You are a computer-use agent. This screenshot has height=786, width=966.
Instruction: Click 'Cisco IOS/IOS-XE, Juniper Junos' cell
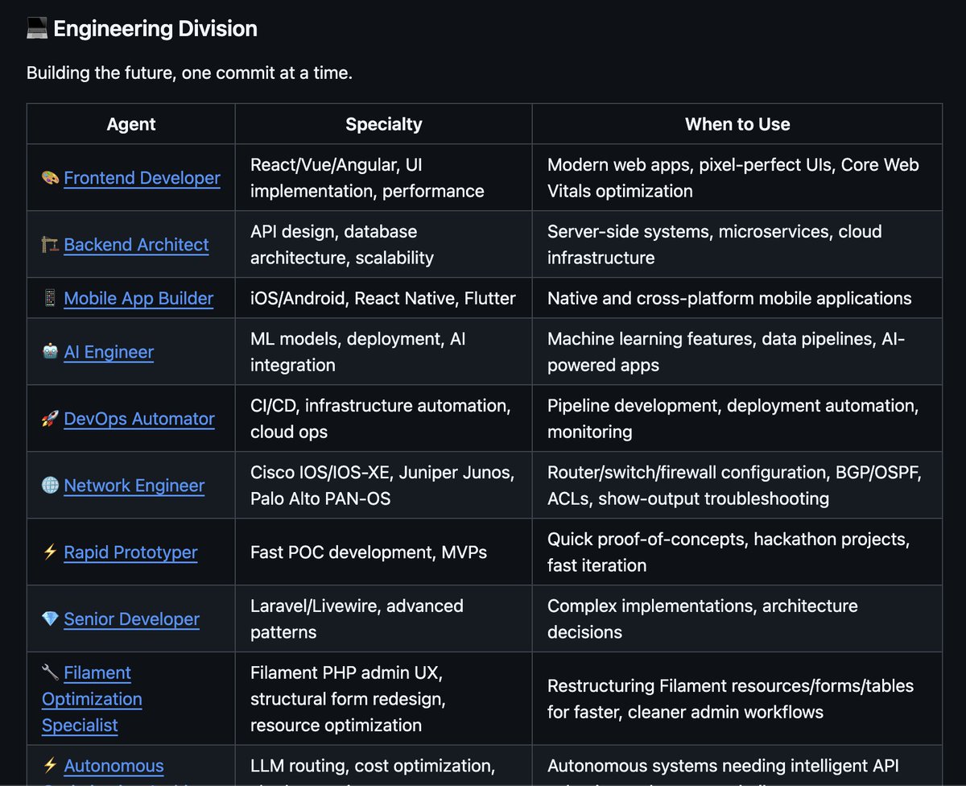(384, 486)
